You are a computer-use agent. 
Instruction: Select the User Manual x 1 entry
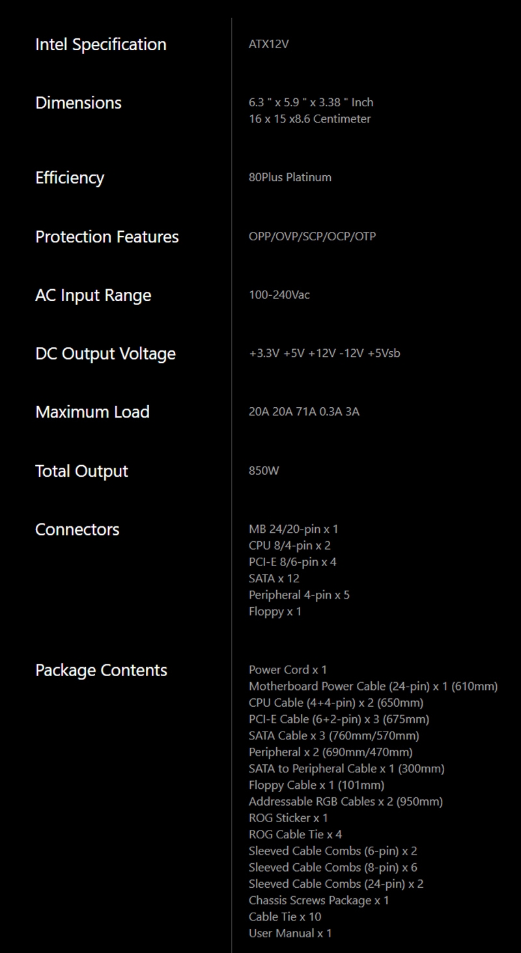(290, 933)
